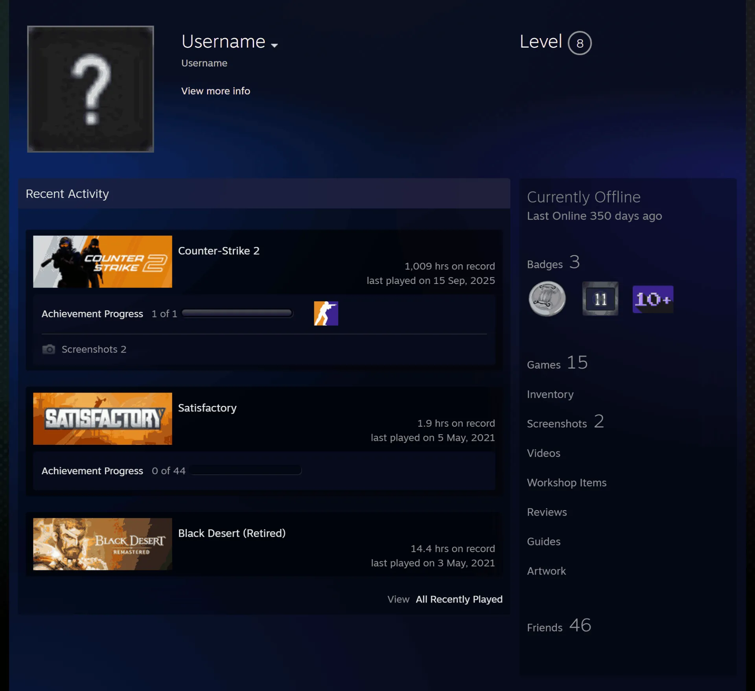This screenshot has height=691, width=755.
Task: Click the Screenshots camera icon
Action: 49,349
